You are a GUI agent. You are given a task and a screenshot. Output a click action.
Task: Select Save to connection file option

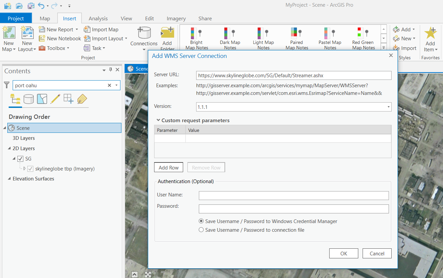click(201, 230)
